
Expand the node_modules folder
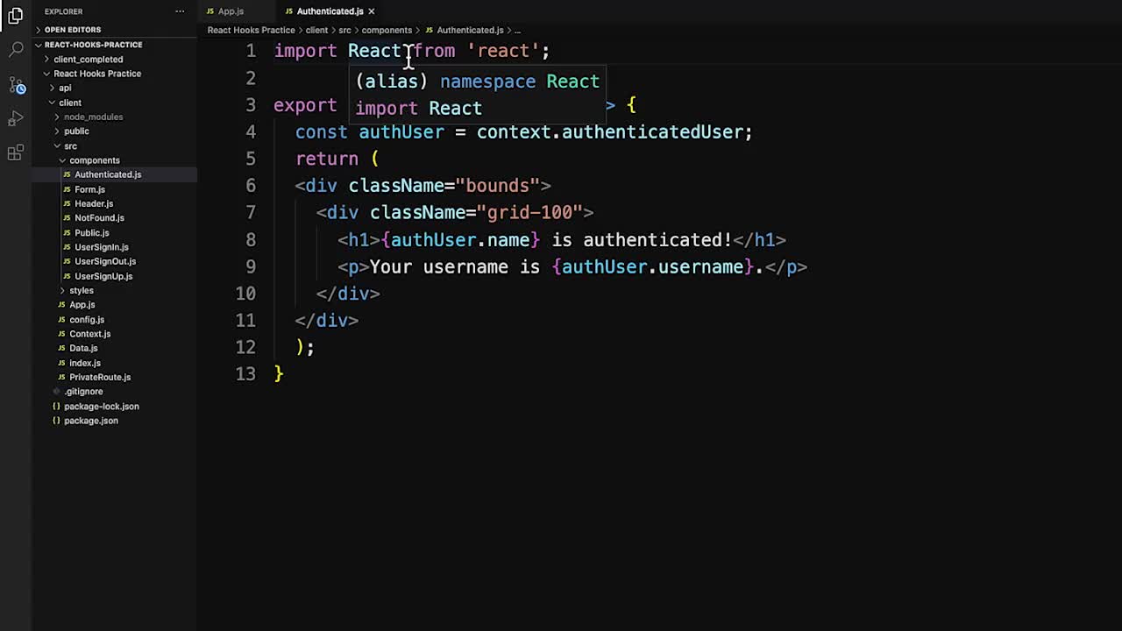pos(93,117)
